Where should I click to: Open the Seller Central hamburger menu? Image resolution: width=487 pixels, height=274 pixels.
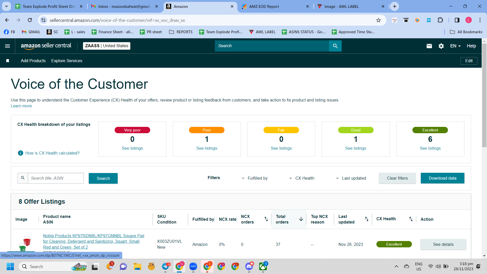(8, 46)
